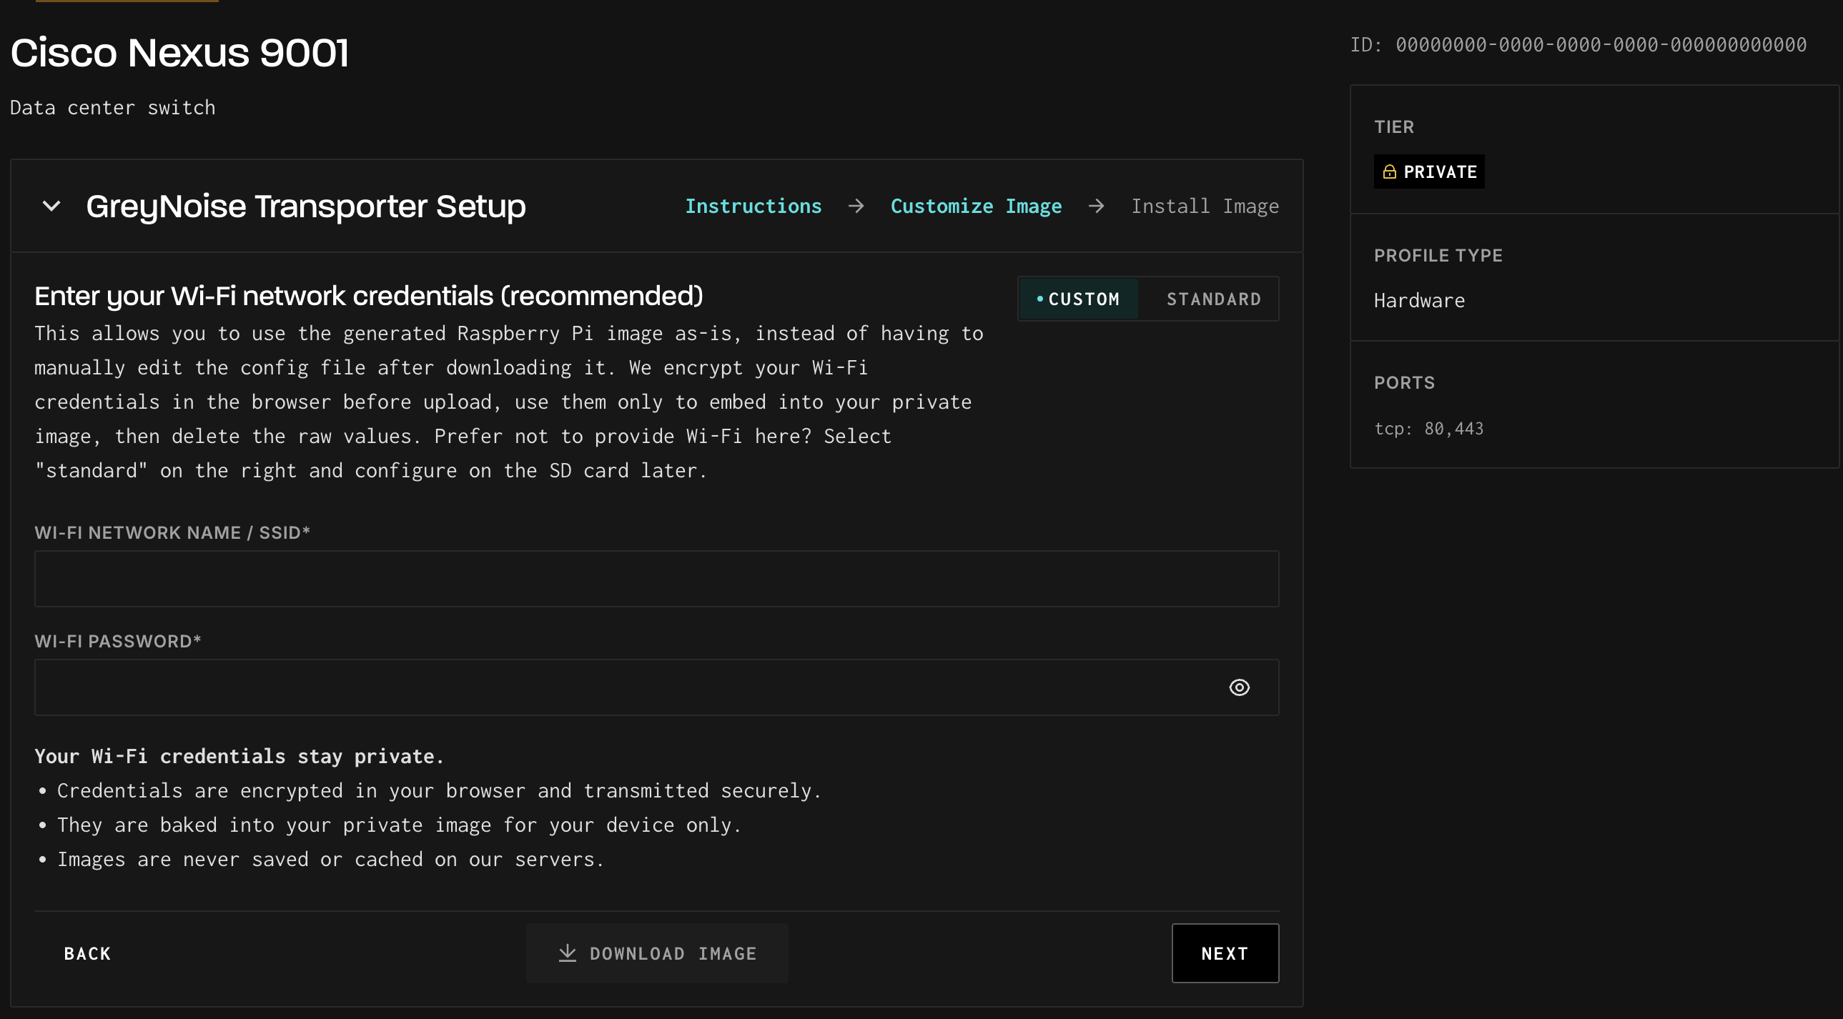Go Back to the previous step
This screenshot has height=1019, width=1843.
coord(87,953)
